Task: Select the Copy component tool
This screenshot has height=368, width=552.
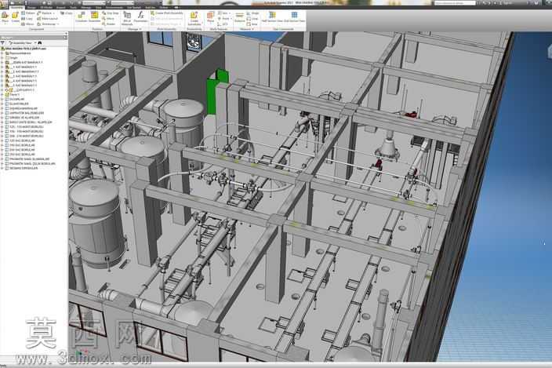Action: (x=27, y=18)
